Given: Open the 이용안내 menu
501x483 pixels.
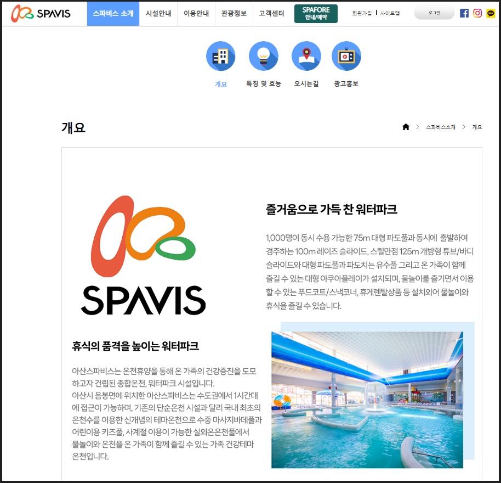Looking at the screenshot, I should coord(196,13).
